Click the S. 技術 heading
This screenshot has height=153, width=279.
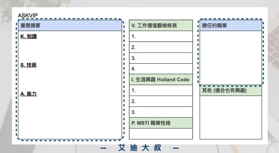(28, 65)
